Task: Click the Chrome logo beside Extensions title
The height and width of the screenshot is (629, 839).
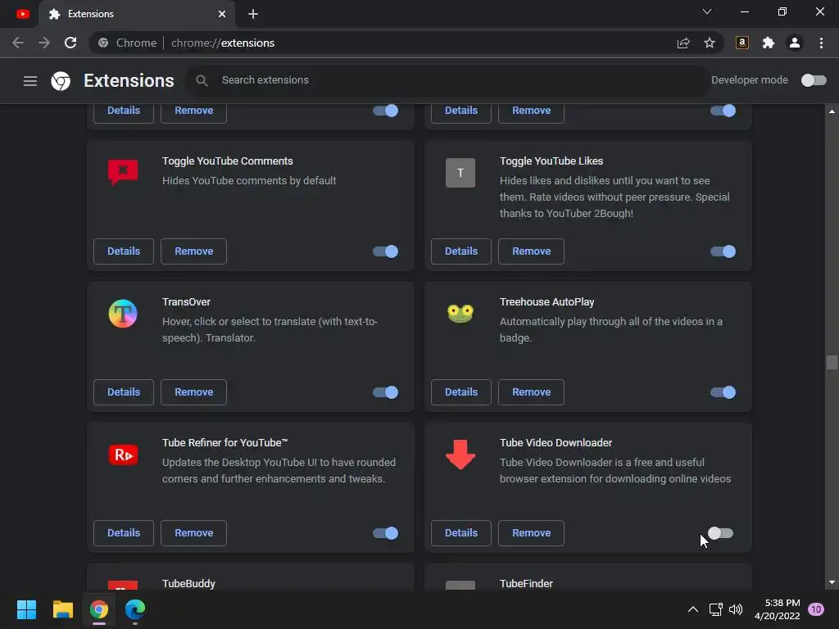Action: (61, 81)
